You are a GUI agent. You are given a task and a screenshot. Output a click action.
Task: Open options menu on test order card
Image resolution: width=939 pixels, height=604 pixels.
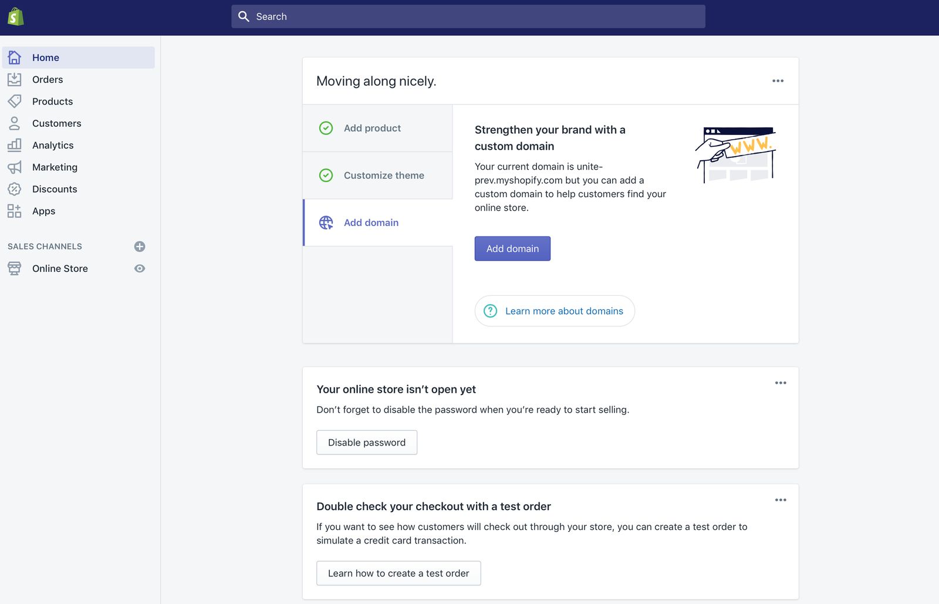coord(781,500)
